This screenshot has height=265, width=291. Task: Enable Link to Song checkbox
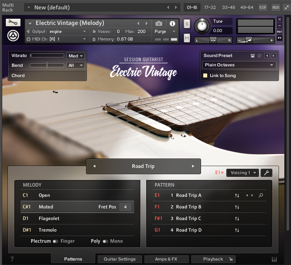click(205, 75)
